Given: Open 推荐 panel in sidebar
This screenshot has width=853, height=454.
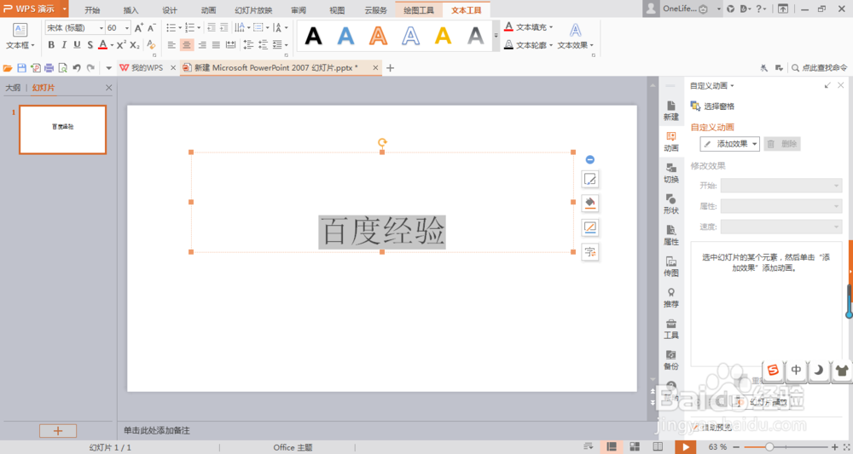Looking at the screenshot, I should tap(670, 297).
